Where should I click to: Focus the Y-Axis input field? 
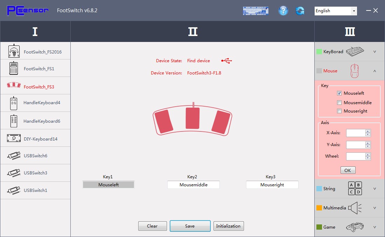pos(356,145)
